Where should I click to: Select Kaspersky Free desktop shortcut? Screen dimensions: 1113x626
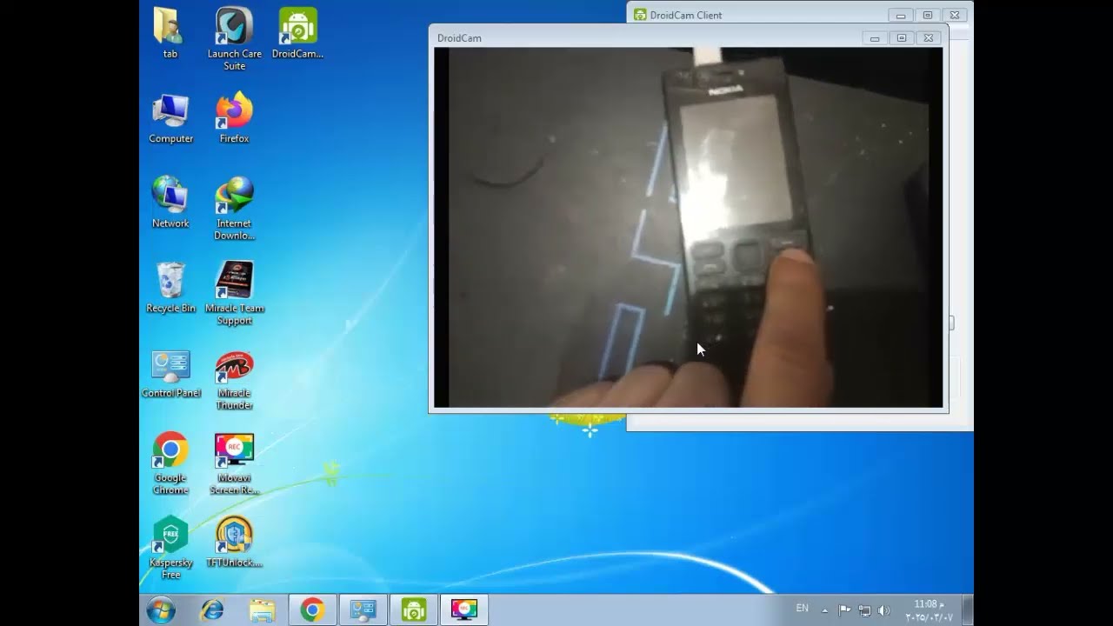click(x=170, y=548)
